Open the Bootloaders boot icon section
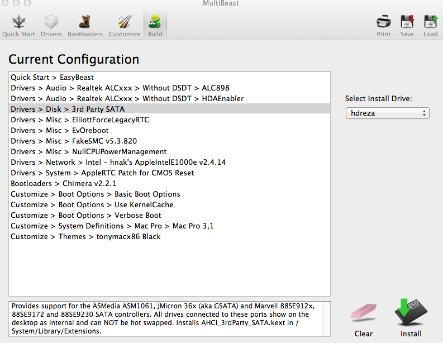This screenshot has width=443, height=343. click(85, 26)
